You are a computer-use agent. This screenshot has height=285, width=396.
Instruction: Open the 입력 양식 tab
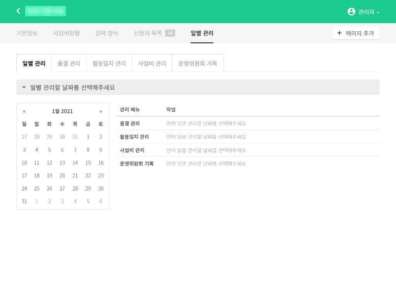point(107,33)
